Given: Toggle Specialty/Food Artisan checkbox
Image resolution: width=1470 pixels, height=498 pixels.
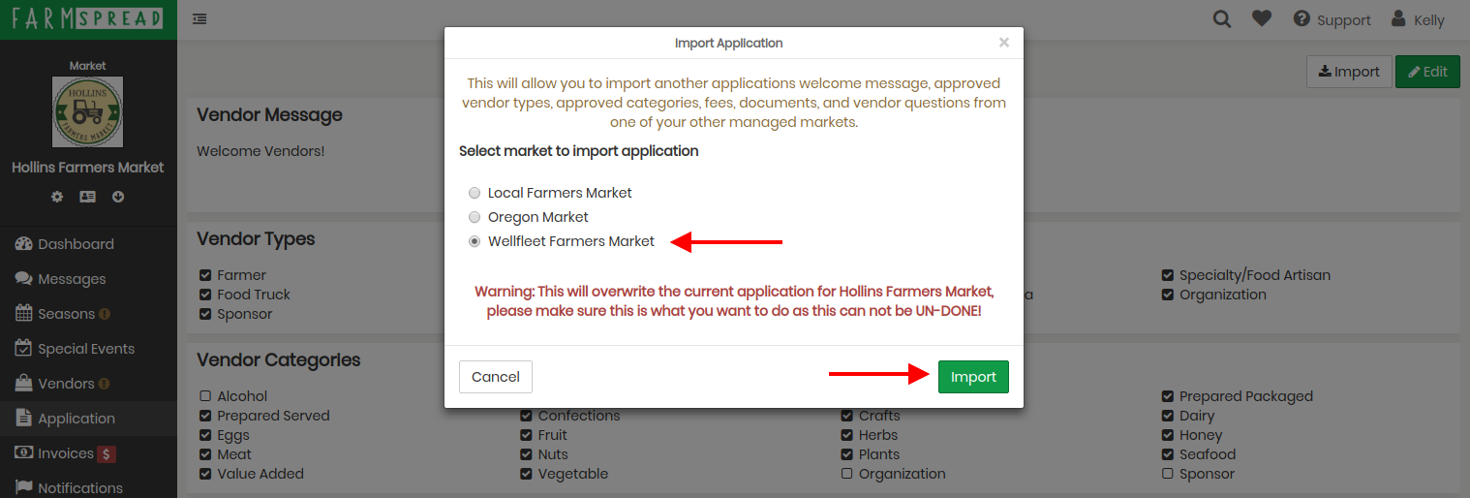Looking at the screenshot, I should tap(1168, 275).
